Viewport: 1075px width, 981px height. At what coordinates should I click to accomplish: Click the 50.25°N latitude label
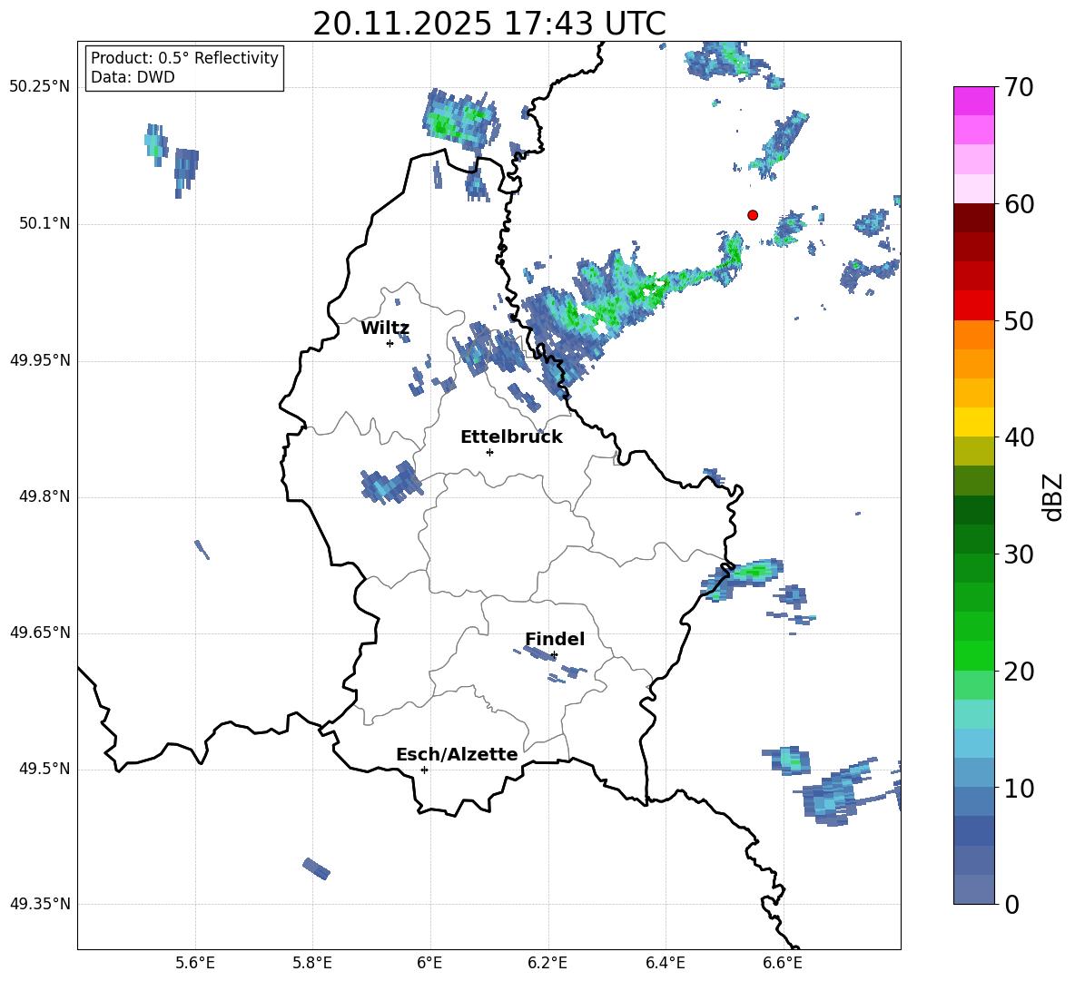pyautogui.click(x=39, y=87)
